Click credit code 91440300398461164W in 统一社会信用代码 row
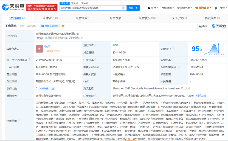The image size is (228, 141). (x=49, y=60)
